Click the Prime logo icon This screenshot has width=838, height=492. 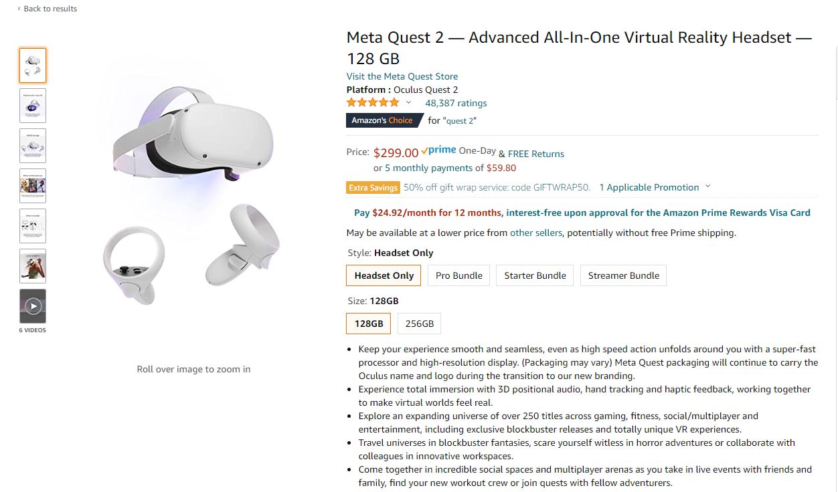click(439, 151)
